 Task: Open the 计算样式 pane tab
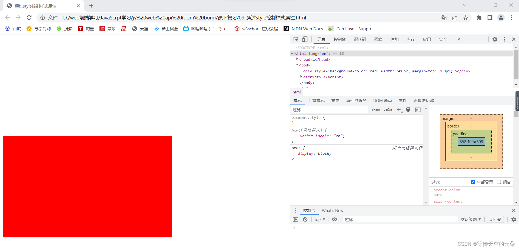pos(317,101)
